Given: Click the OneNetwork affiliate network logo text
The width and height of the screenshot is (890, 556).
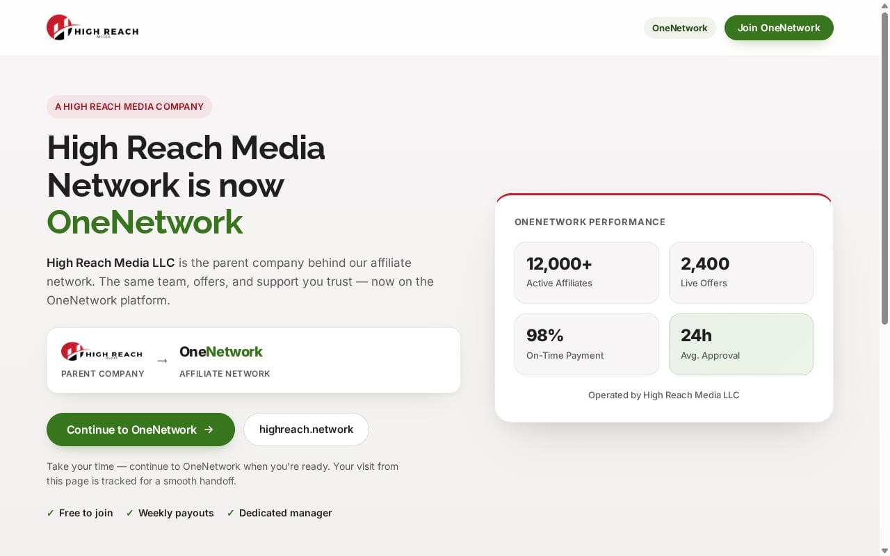Looking at the screenshot, I should [220, 352].
